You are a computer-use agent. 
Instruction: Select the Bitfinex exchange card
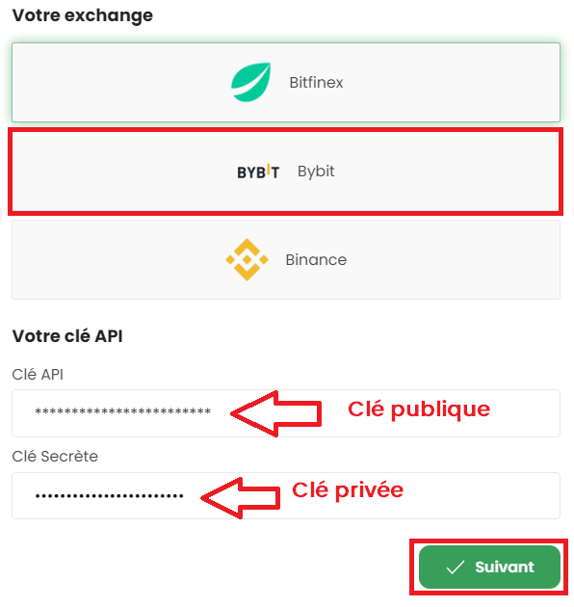tap(286, 83)
